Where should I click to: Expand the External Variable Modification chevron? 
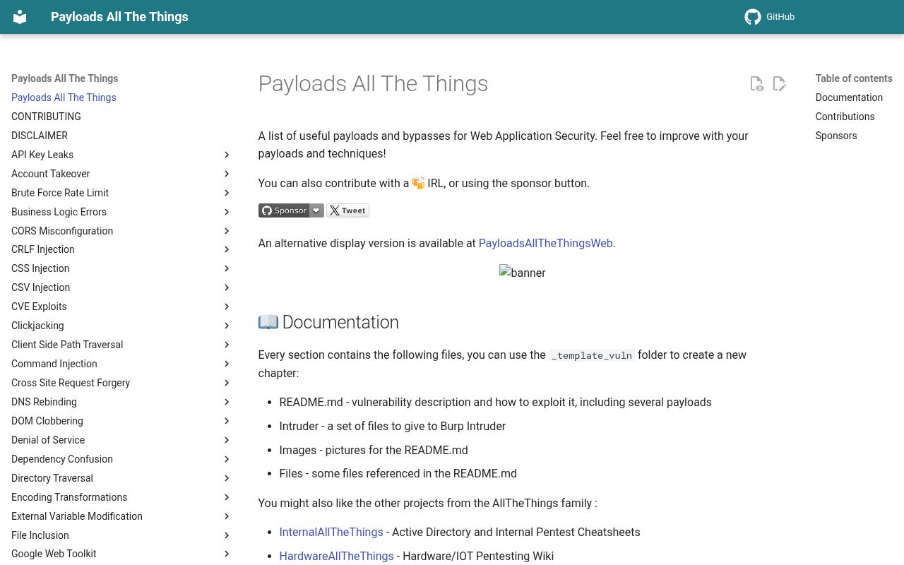coord(227,516)
